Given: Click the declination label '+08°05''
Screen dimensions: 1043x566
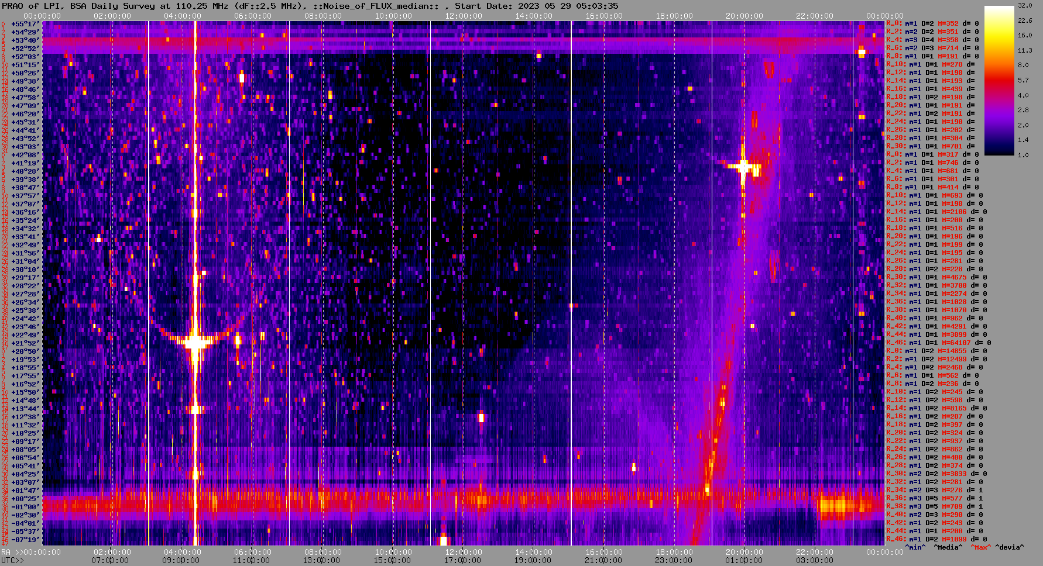Looking at the screenshot, I should [x=25, y=450].
